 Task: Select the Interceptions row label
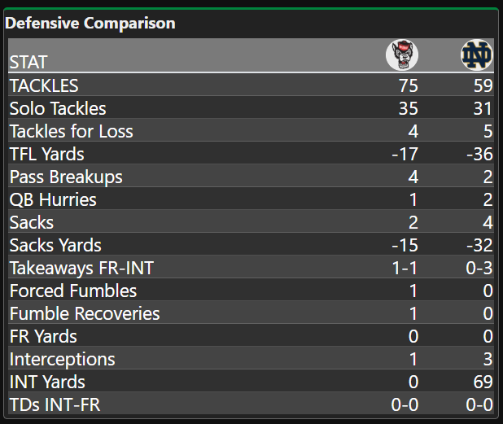[63, 359]
